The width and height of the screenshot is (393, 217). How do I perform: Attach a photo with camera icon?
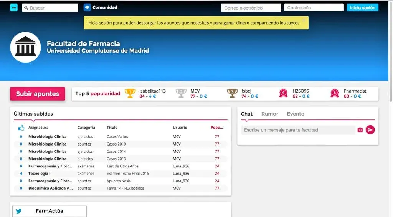coord(360,130)
